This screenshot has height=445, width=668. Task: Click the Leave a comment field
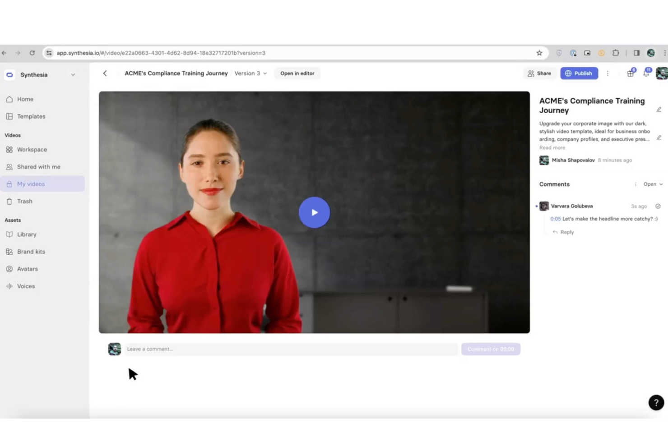click(x=291, y=349)
